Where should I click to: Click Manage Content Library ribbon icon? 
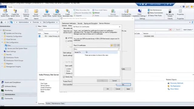[x=113, y=13]
